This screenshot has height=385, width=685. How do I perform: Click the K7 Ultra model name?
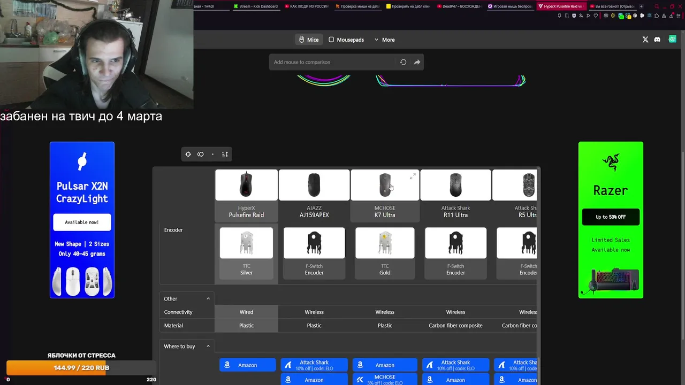pos(385,215)
